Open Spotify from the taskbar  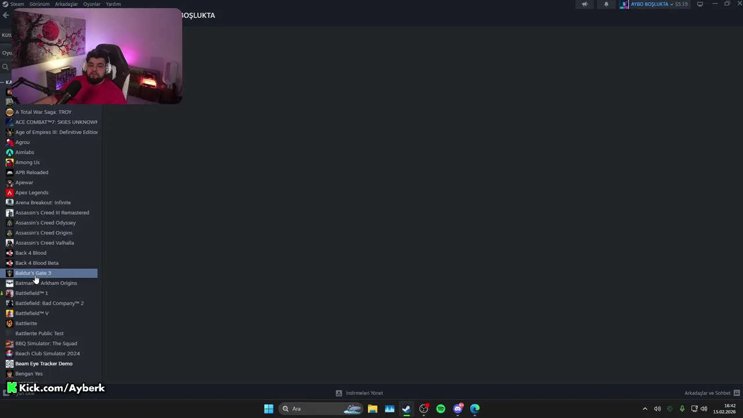click(x=441, y=409)
